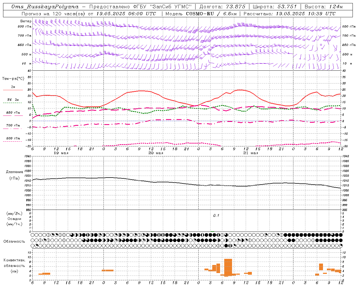Click the (мм/1ч.) precipitation unit label
Image resolution: width=357 pixels, height=285 pixels.
pyautogui.click(x=14, y=224)
